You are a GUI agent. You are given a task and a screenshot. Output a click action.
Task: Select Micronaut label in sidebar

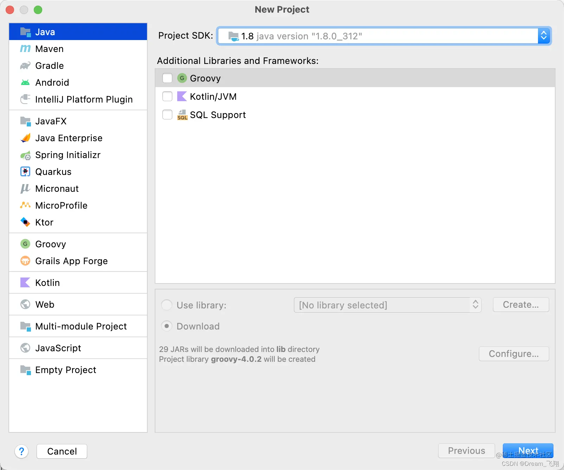(x=57, y=189)
